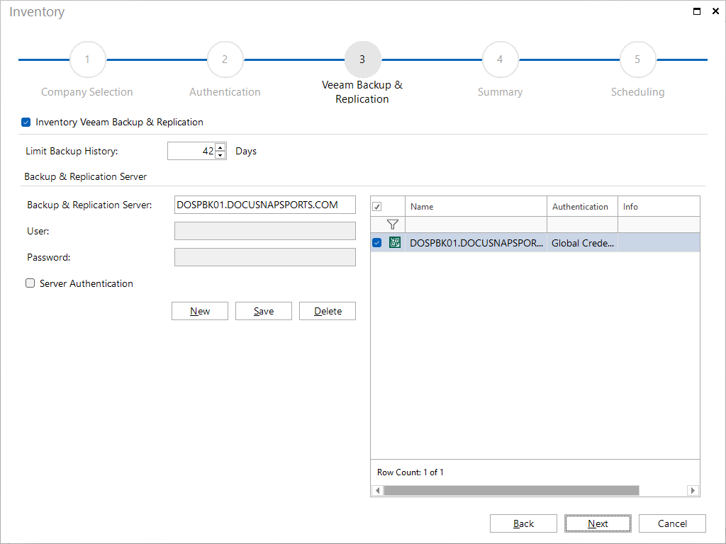Image resolution: width=726 pixels, height=544 pixels.
Task: Sort by the Authentication column header
Action: tap(582, 206)
